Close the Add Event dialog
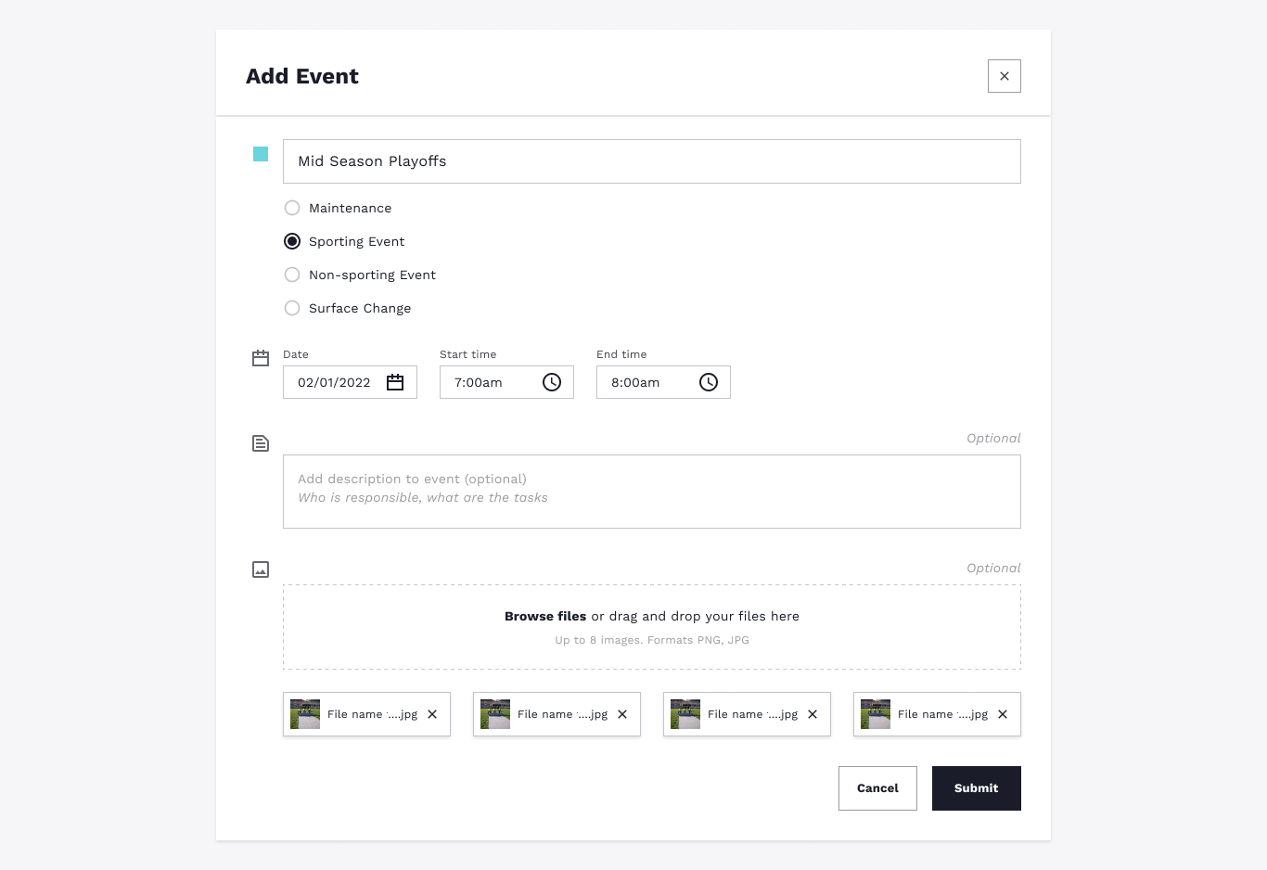The width and height of the screenshot is (1267, 870). click(1005, 76)
